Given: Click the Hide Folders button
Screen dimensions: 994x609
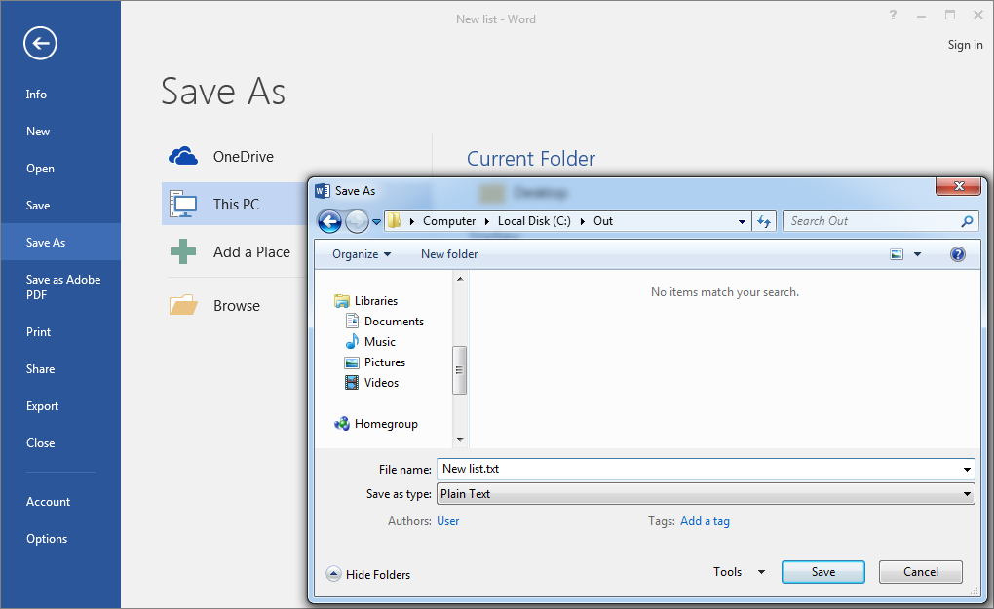Looking at the screenshot, I should tap(368, 574).
